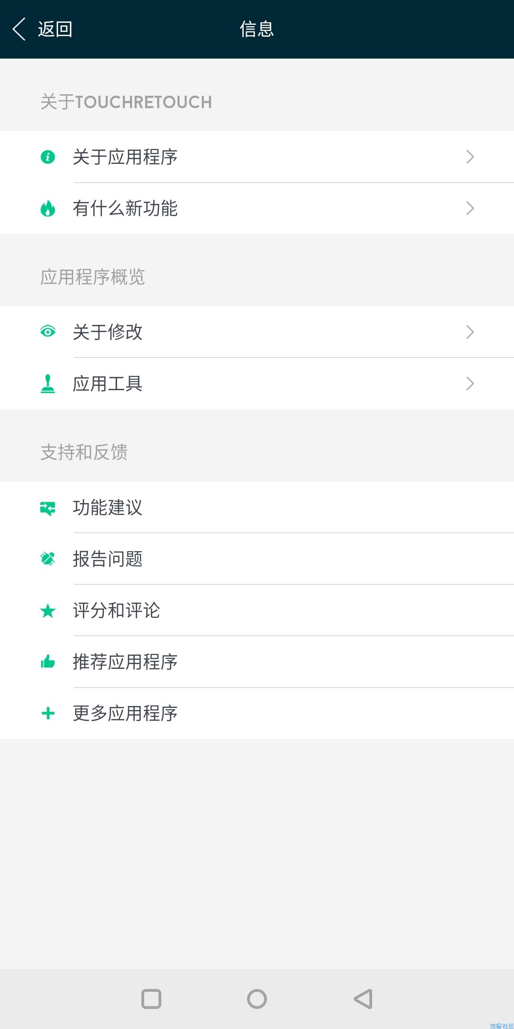The image size is (514, 1029).
Task: Expand 关于应用程序 using its chevron arrow
Action: tap(470, 157)
